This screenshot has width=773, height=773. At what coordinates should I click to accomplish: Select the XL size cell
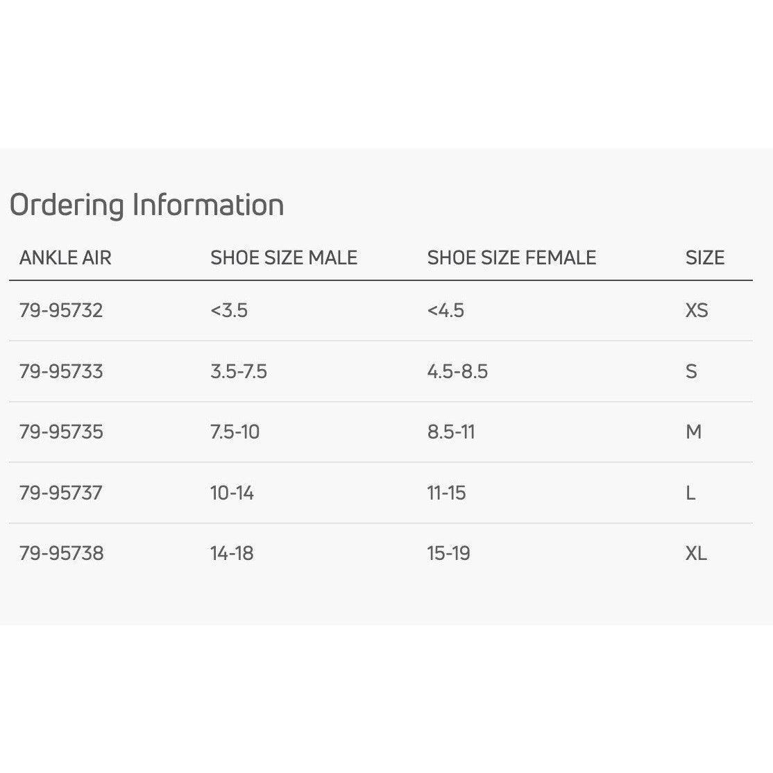coord(696,554)
